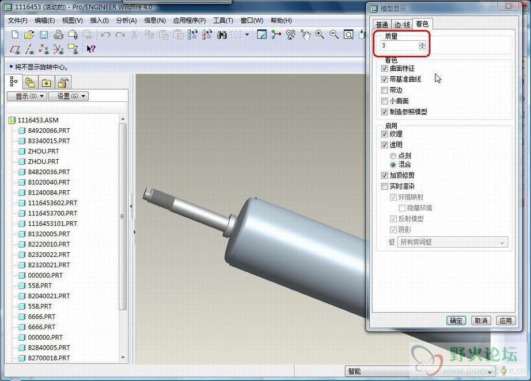Expand the selection box tool dropdown arrow

click(x=247, y=34)
